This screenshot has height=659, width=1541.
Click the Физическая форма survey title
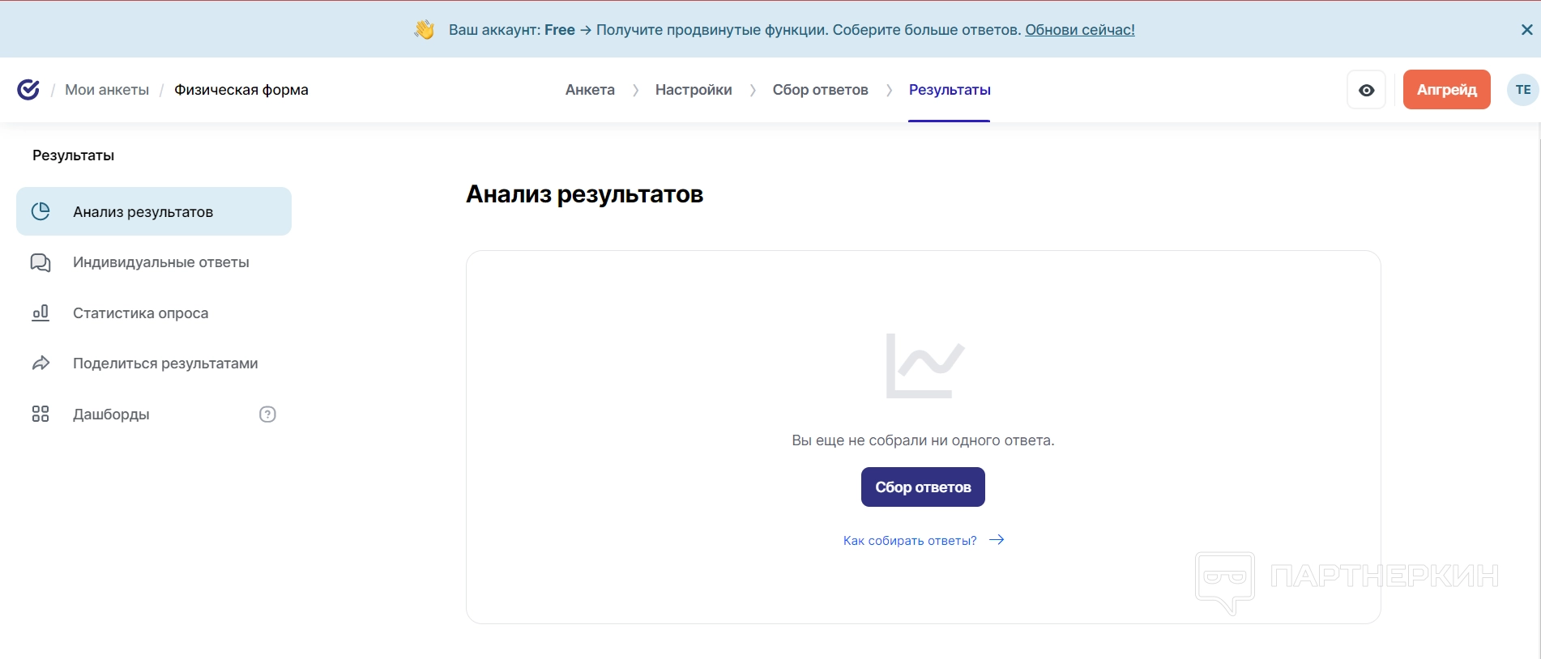click(241, 90)
